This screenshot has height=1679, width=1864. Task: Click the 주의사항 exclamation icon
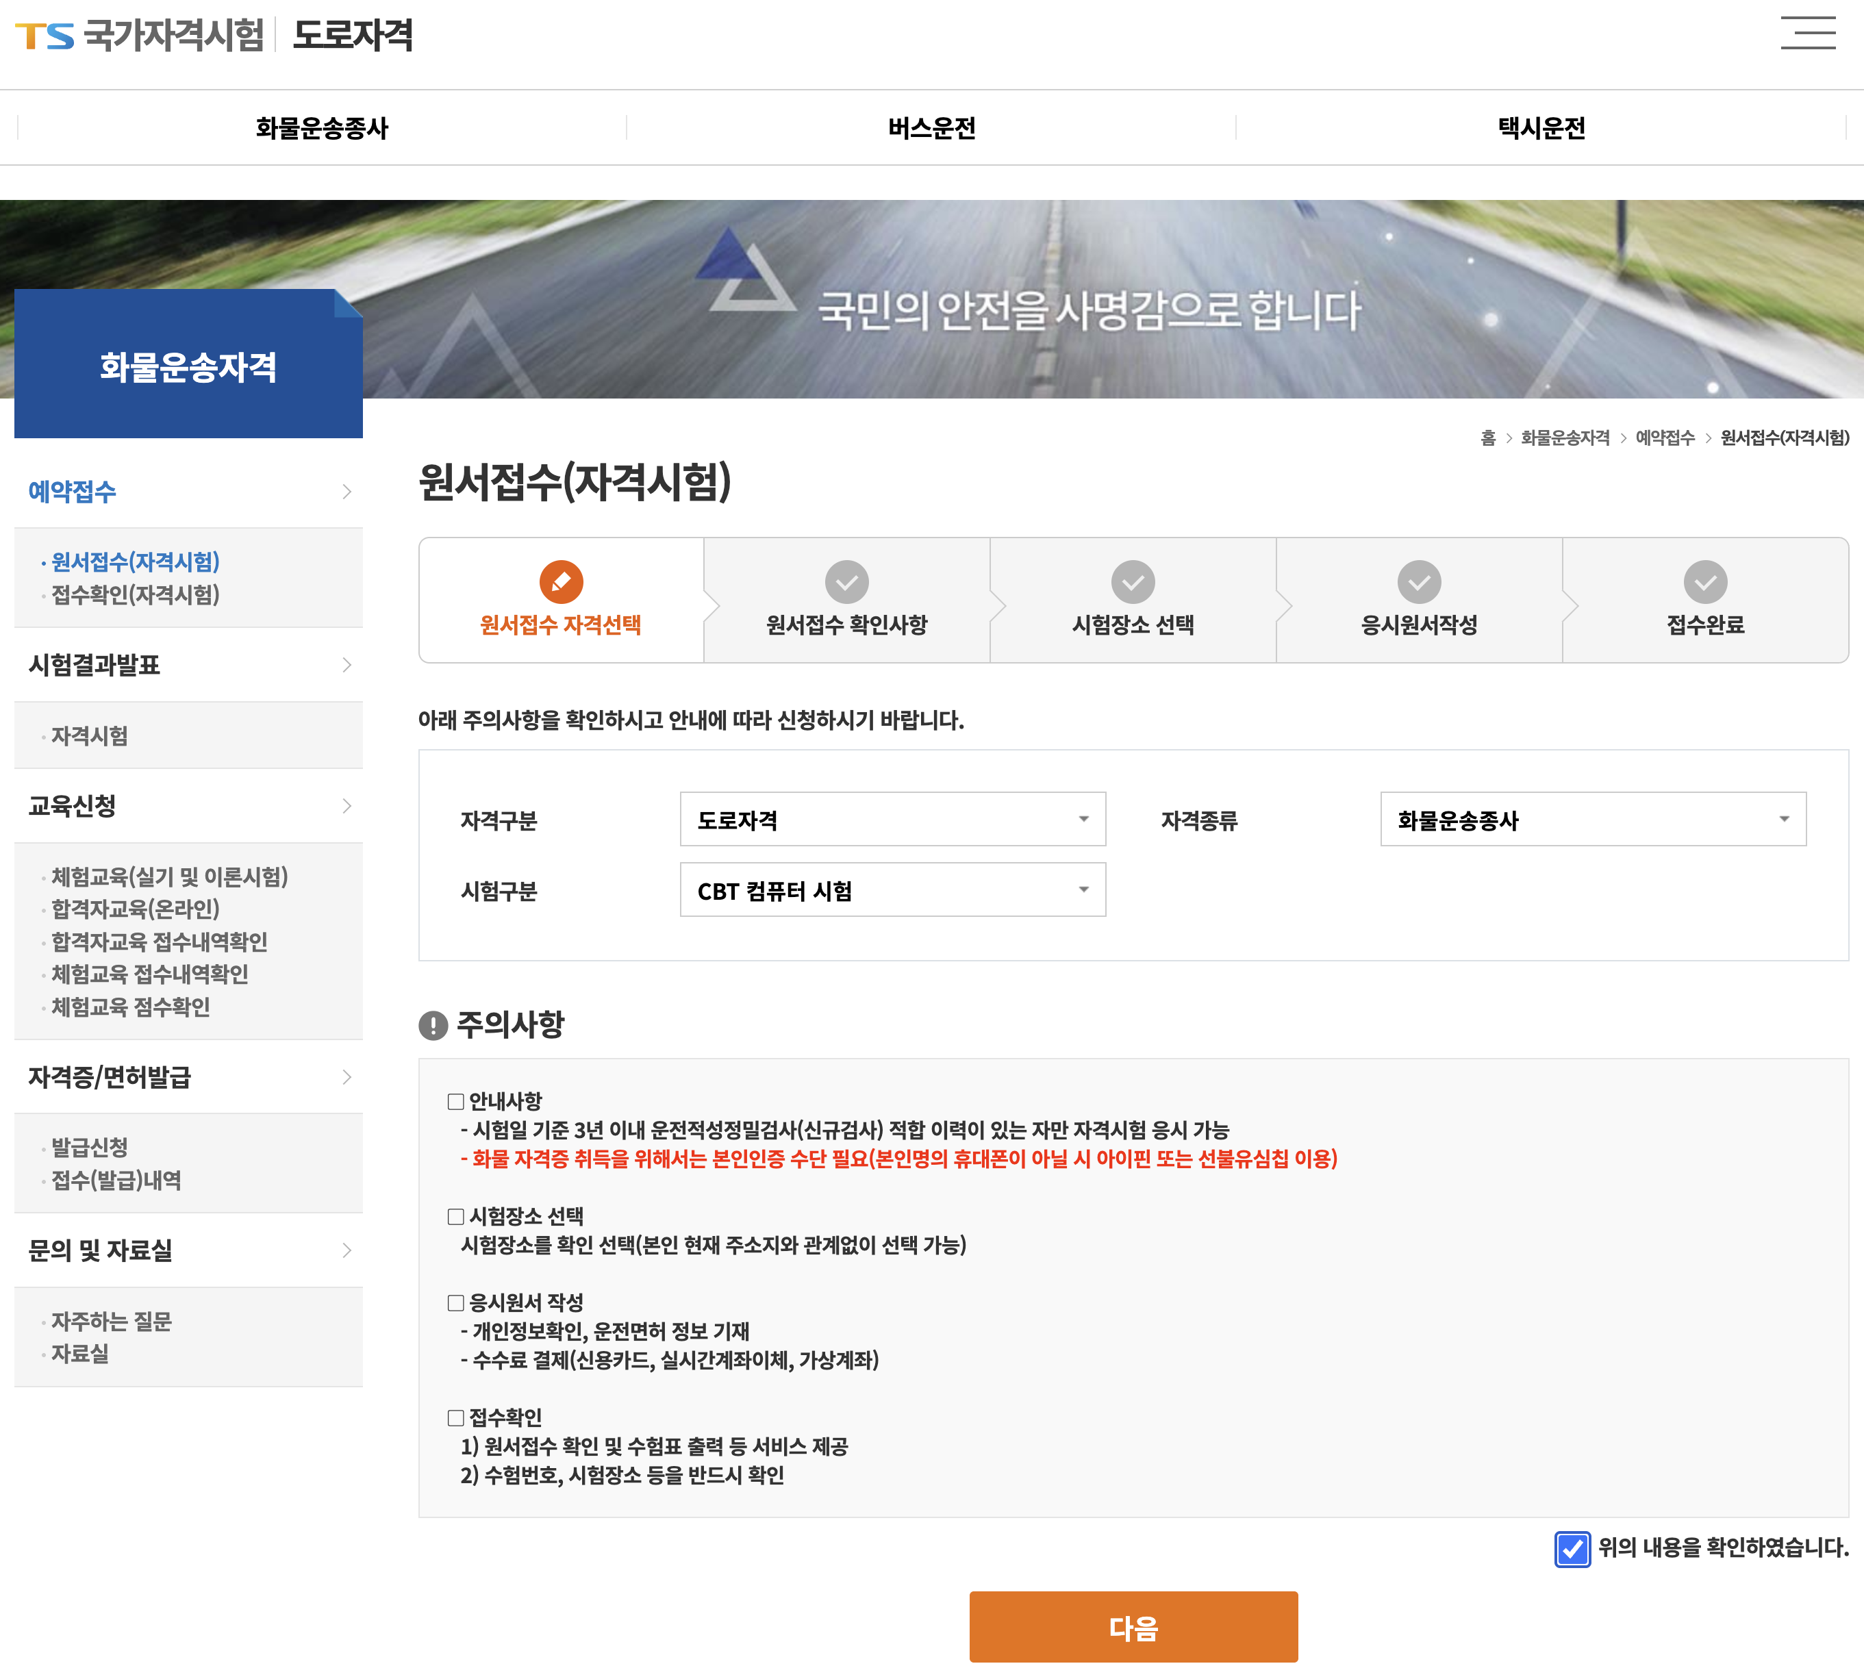tap(433, 1025)
